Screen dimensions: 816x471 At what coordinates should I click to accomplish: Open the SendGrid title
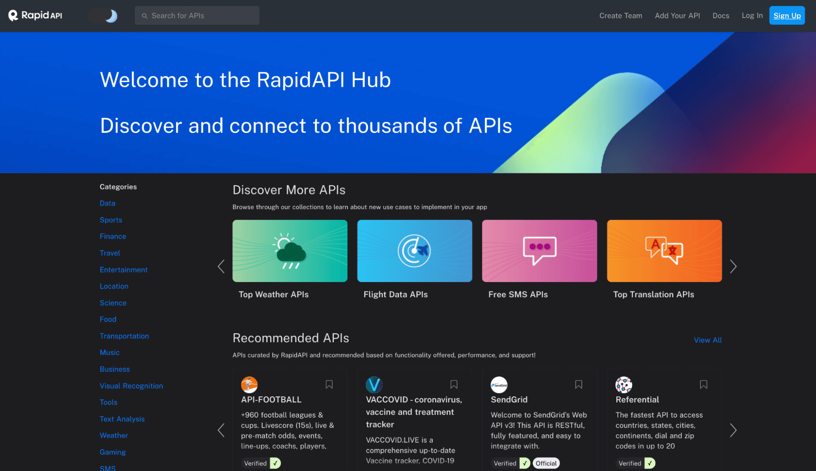pos(509,400)
